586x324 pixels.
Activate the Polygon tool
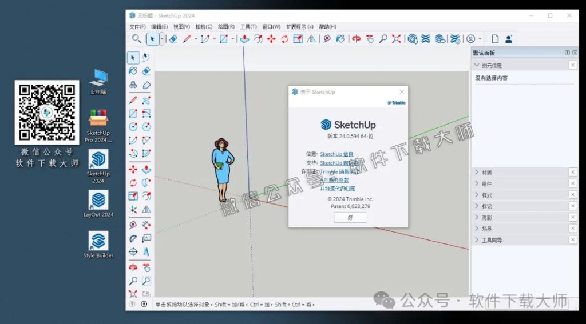click(x=146, y=127)
